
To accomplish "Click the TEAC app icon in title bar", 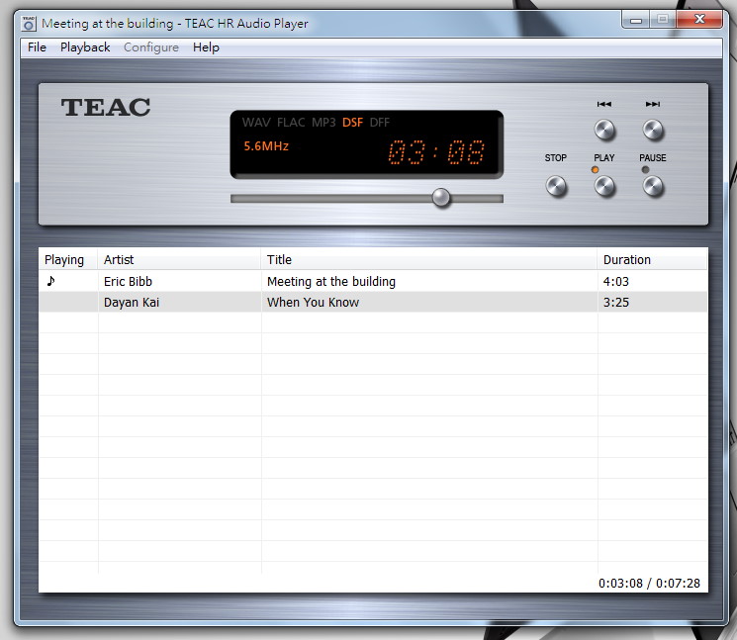I will click(29, 24).
